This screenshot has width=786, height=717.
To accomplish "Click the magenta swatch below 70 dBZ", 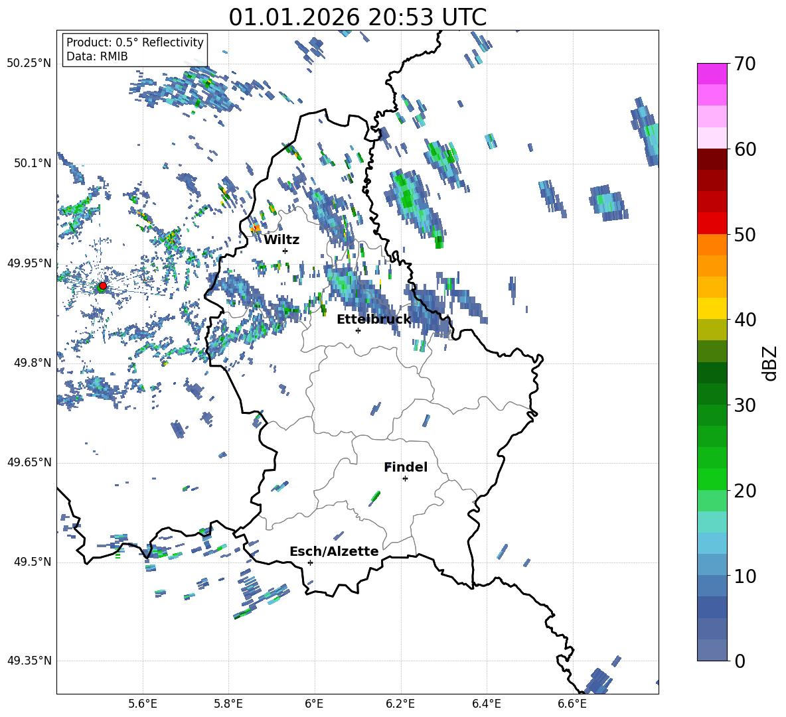I will click(x=712, y=74).
